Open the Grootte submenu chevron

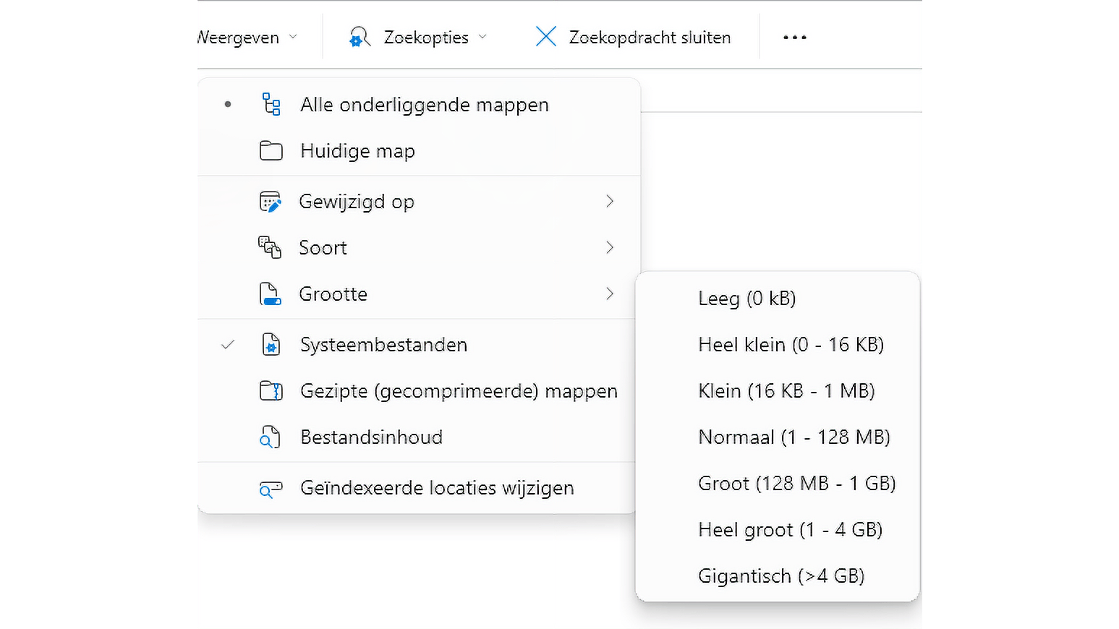[x=610, y=294]
